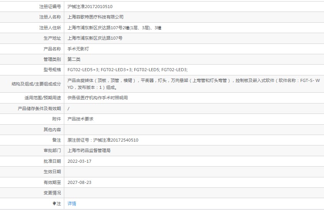This screenshot has width=324, height=212.
Task: Select registration number 沪械注准20172010510
Action: point(90,7)
